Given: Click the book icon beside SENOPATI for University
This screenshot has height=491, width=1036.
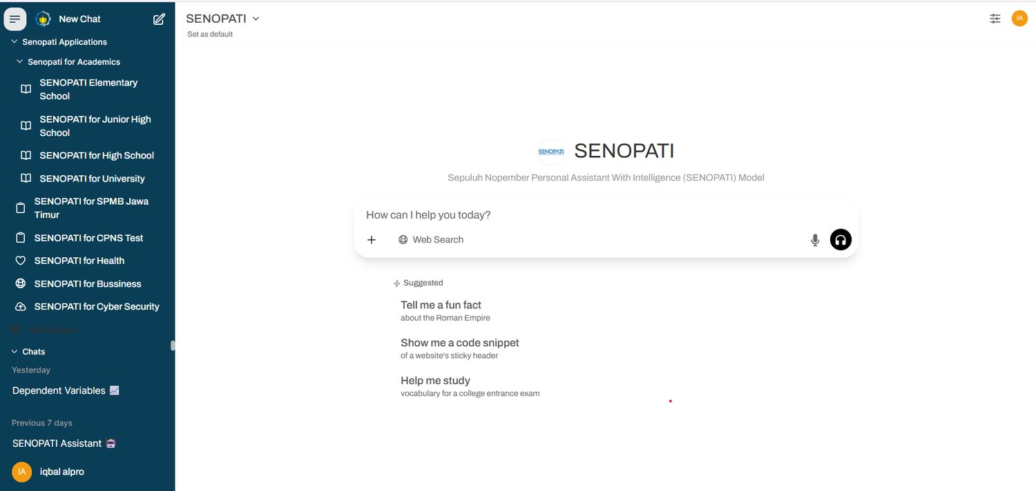Looking at the screenshot, I should pos(26,178).
